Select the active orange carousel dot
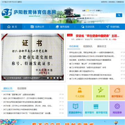Viewport: 125px width, 125px height. tap(51, 78)
